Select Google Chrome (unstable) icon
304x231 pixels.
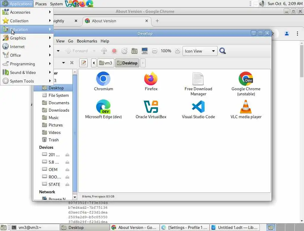click(x=246, y=84)
